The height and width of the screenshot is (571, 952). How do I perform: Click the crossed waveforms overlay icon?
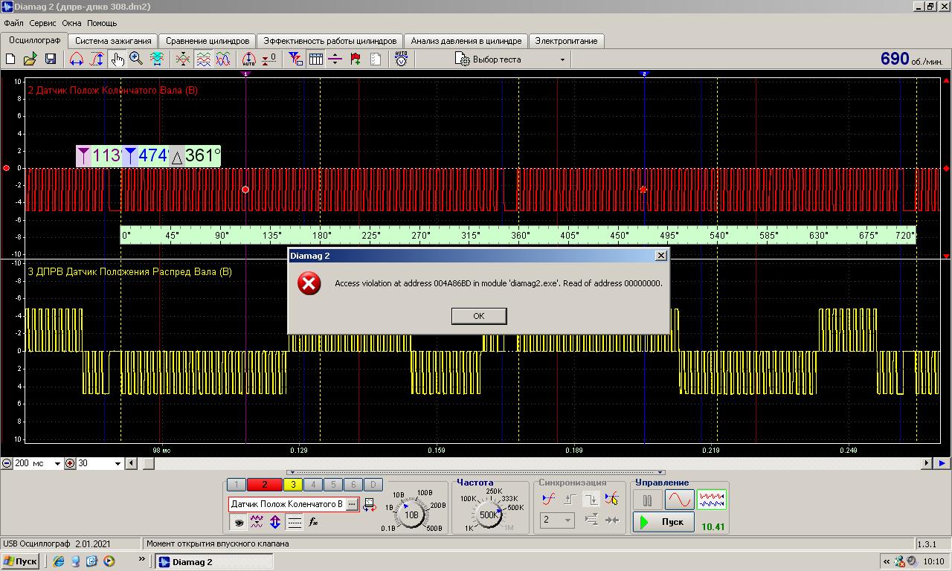[183, 59]
